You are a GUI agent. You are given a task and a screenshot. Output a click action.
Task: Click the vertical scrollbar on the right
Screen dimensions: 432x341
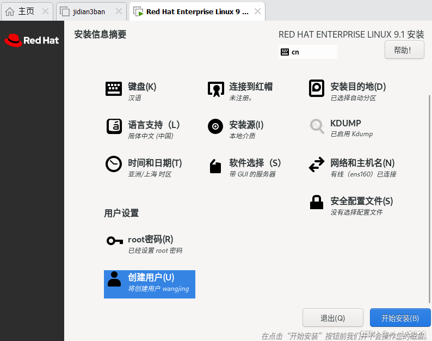coord(429,199)
